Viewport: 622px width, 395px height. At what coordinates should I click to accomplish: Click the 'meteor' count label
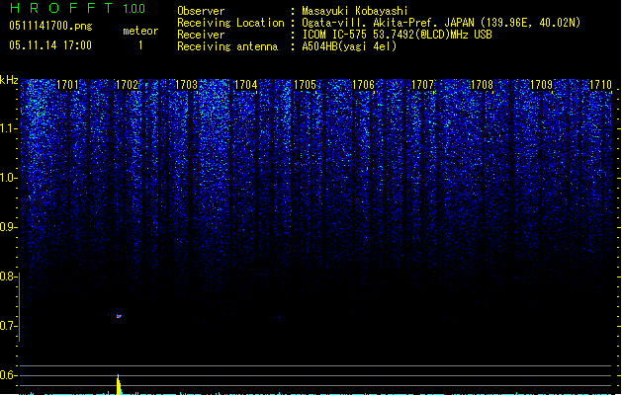coord(140,31)
